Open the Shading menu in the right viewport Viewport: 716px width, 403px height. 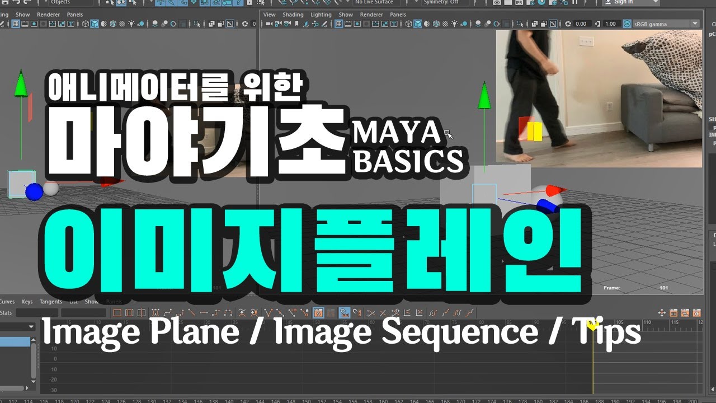[293, 15]
